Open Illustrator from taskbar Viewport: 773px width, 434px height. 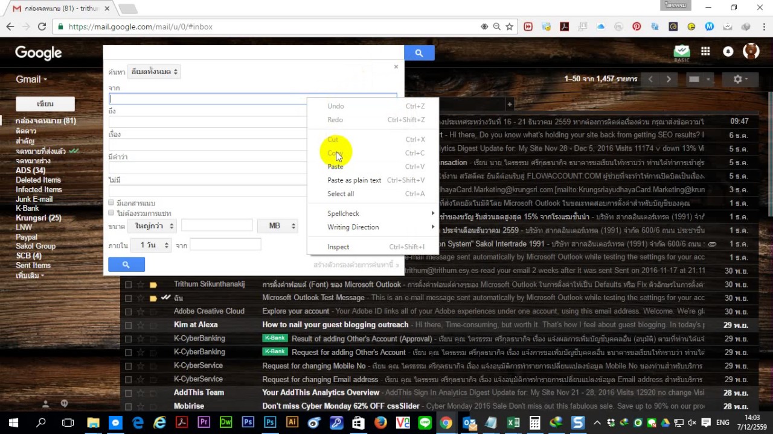point(292,423)
